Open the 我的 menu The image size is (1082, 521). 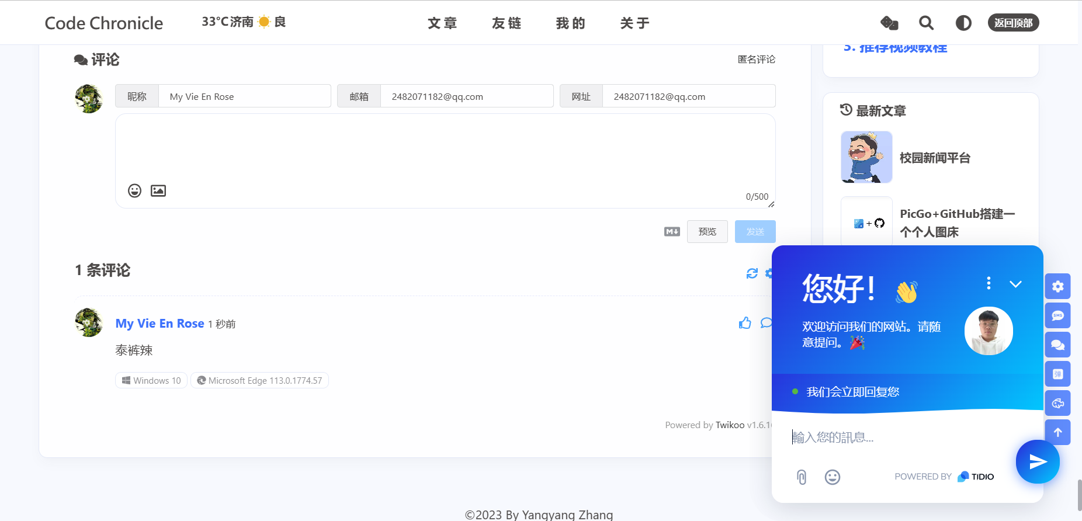571,23
